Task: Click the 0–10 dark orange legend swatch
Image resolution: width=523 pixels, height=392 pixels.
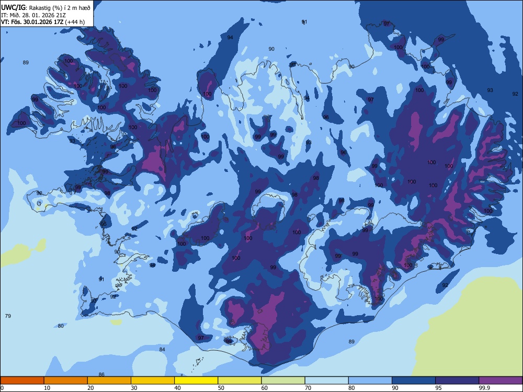Action: [x=22, y=381]
